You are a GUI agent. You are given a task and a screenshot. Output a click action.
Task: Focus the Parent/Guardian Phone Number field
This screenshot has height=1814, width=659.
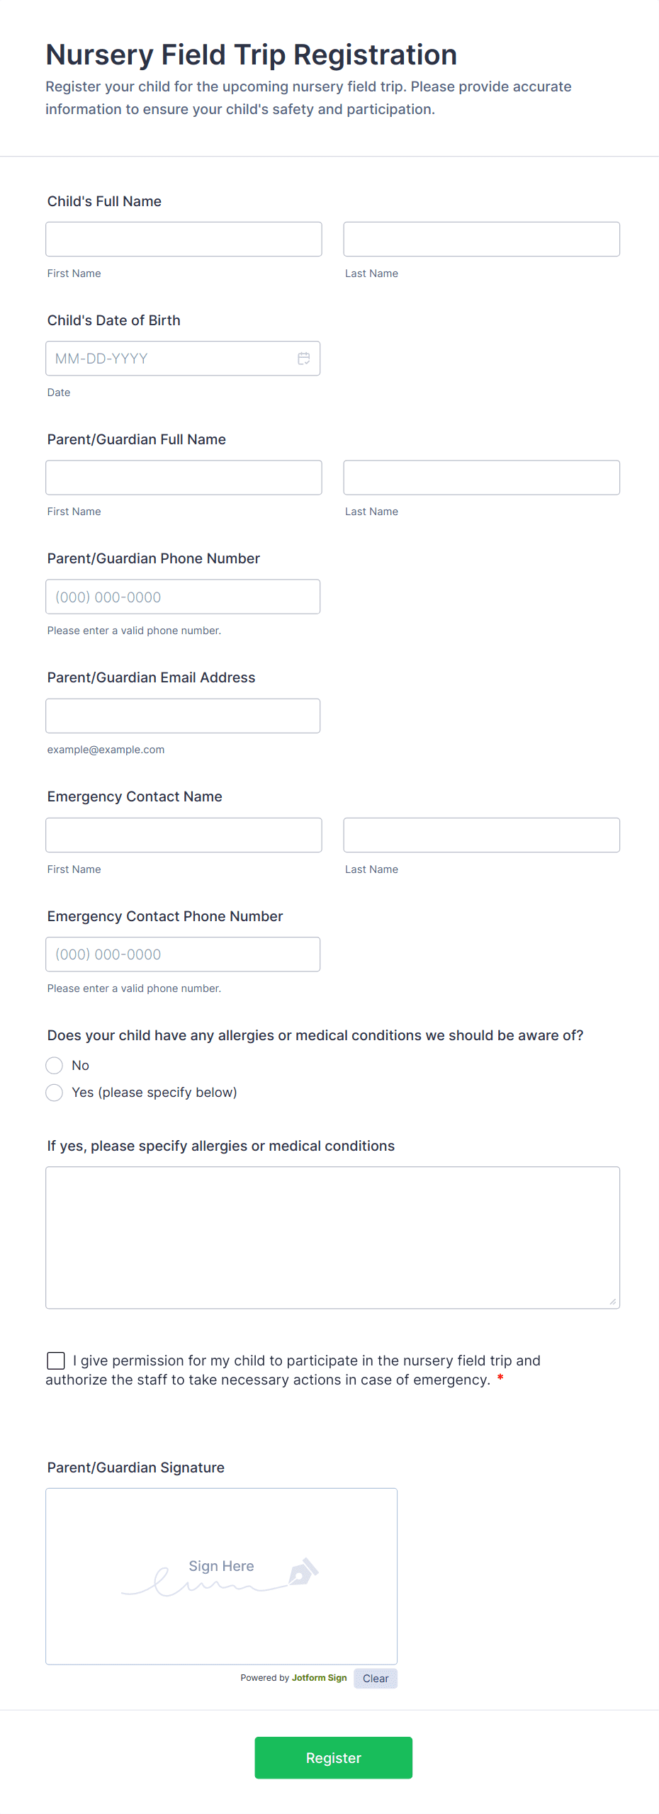click(x=183, y=596)
